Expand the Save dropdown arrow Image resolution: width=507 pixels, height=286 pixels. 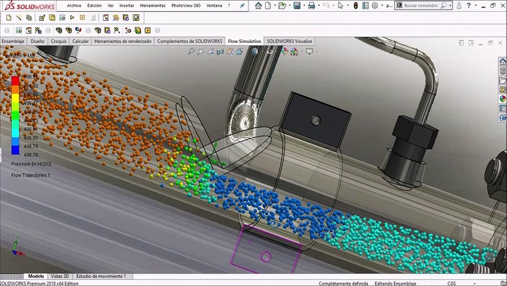pos(304,5)
